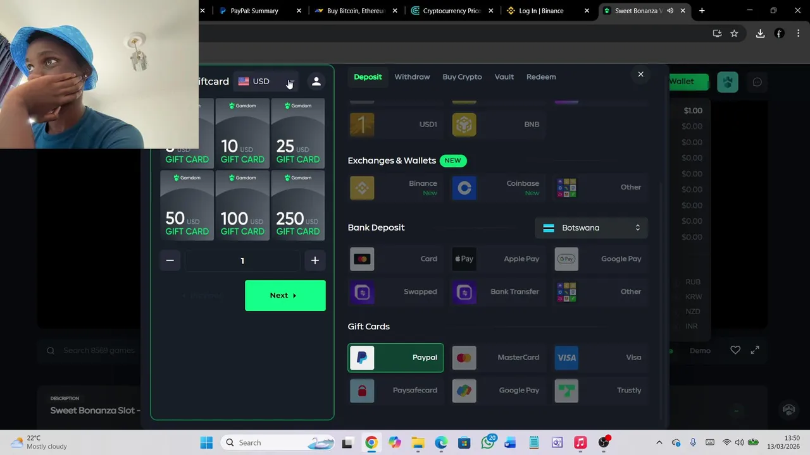The width and height of the screenshot is (810, 455).
Task: Select Coinbase exchange option
Action: [498, 188]
